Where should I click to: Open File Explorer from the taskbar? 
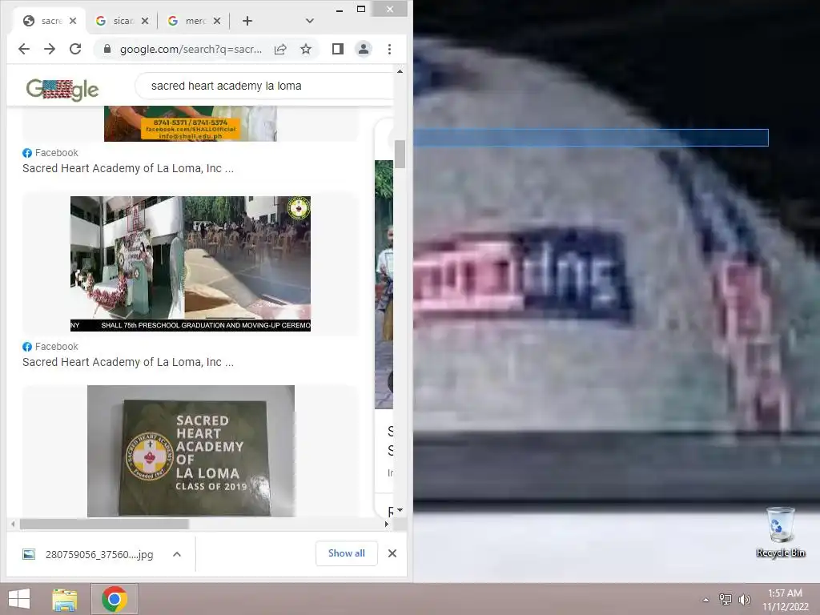pyautogui.click(x=65, y=599)
